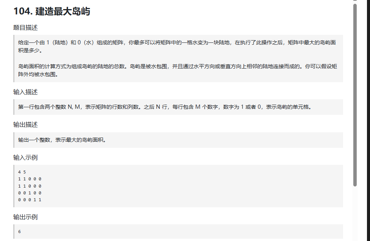Click the "输出示例" heading
This screenshot has height=241, width=370.
(x=25, y=217)
